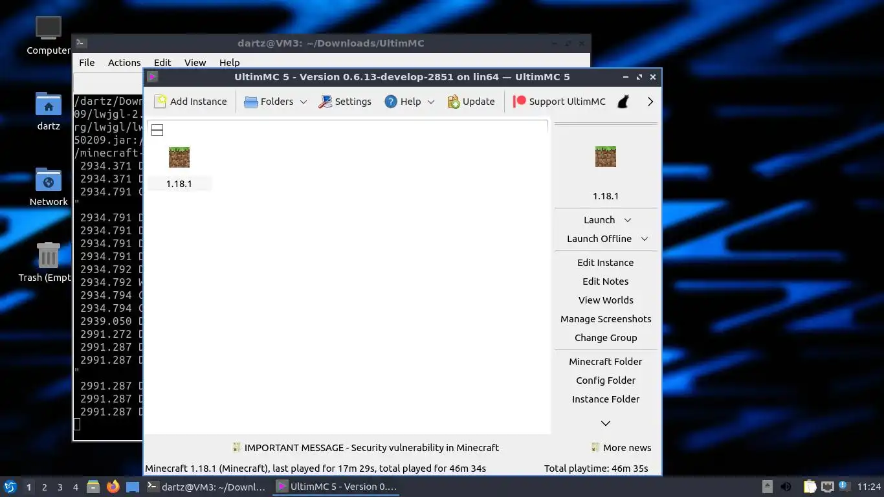
Task: Expand the toolbar overflow arrow
Action: [650, 102]
